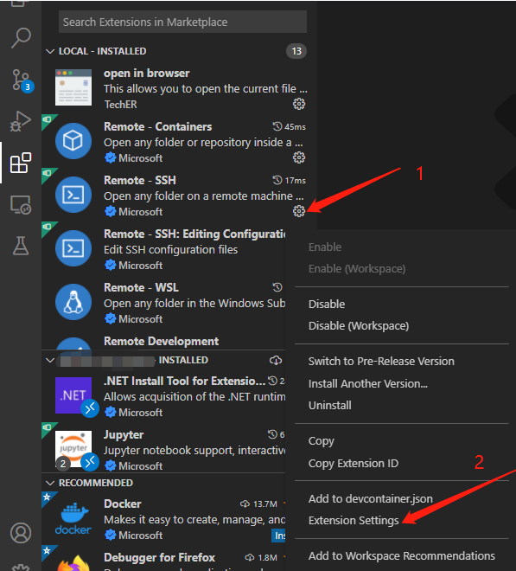Open the Remote - Containers extension title
Image resolution: width=516 pixels, height=571 pixels.
[157, 126]
